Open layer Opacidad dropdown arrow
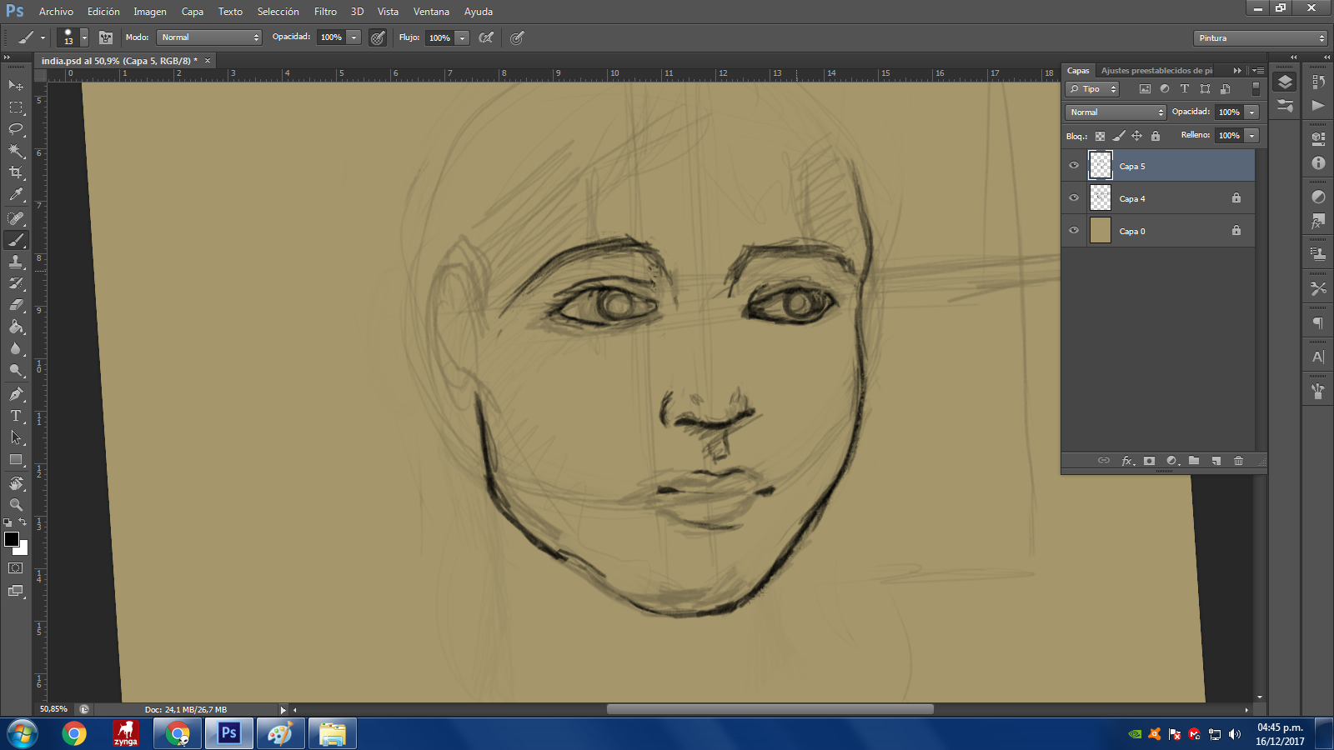 pyautogui.click(x=1252, y=112)
